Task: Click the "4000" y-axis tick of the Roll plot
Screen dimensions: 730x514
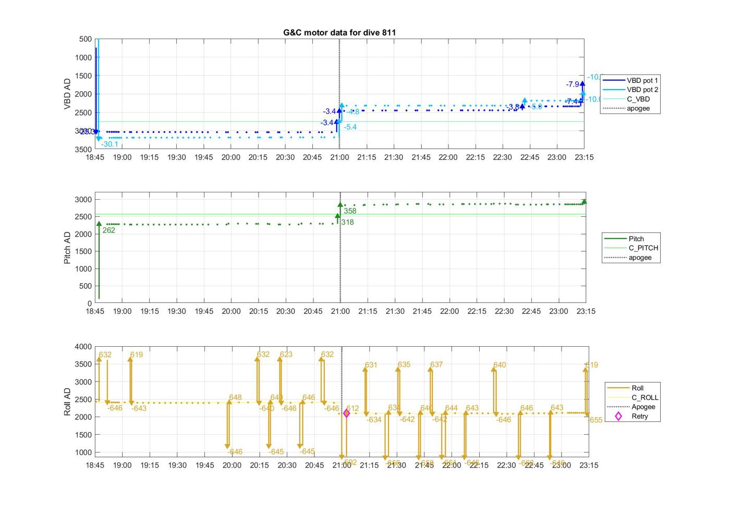Action: coord(83,347)
